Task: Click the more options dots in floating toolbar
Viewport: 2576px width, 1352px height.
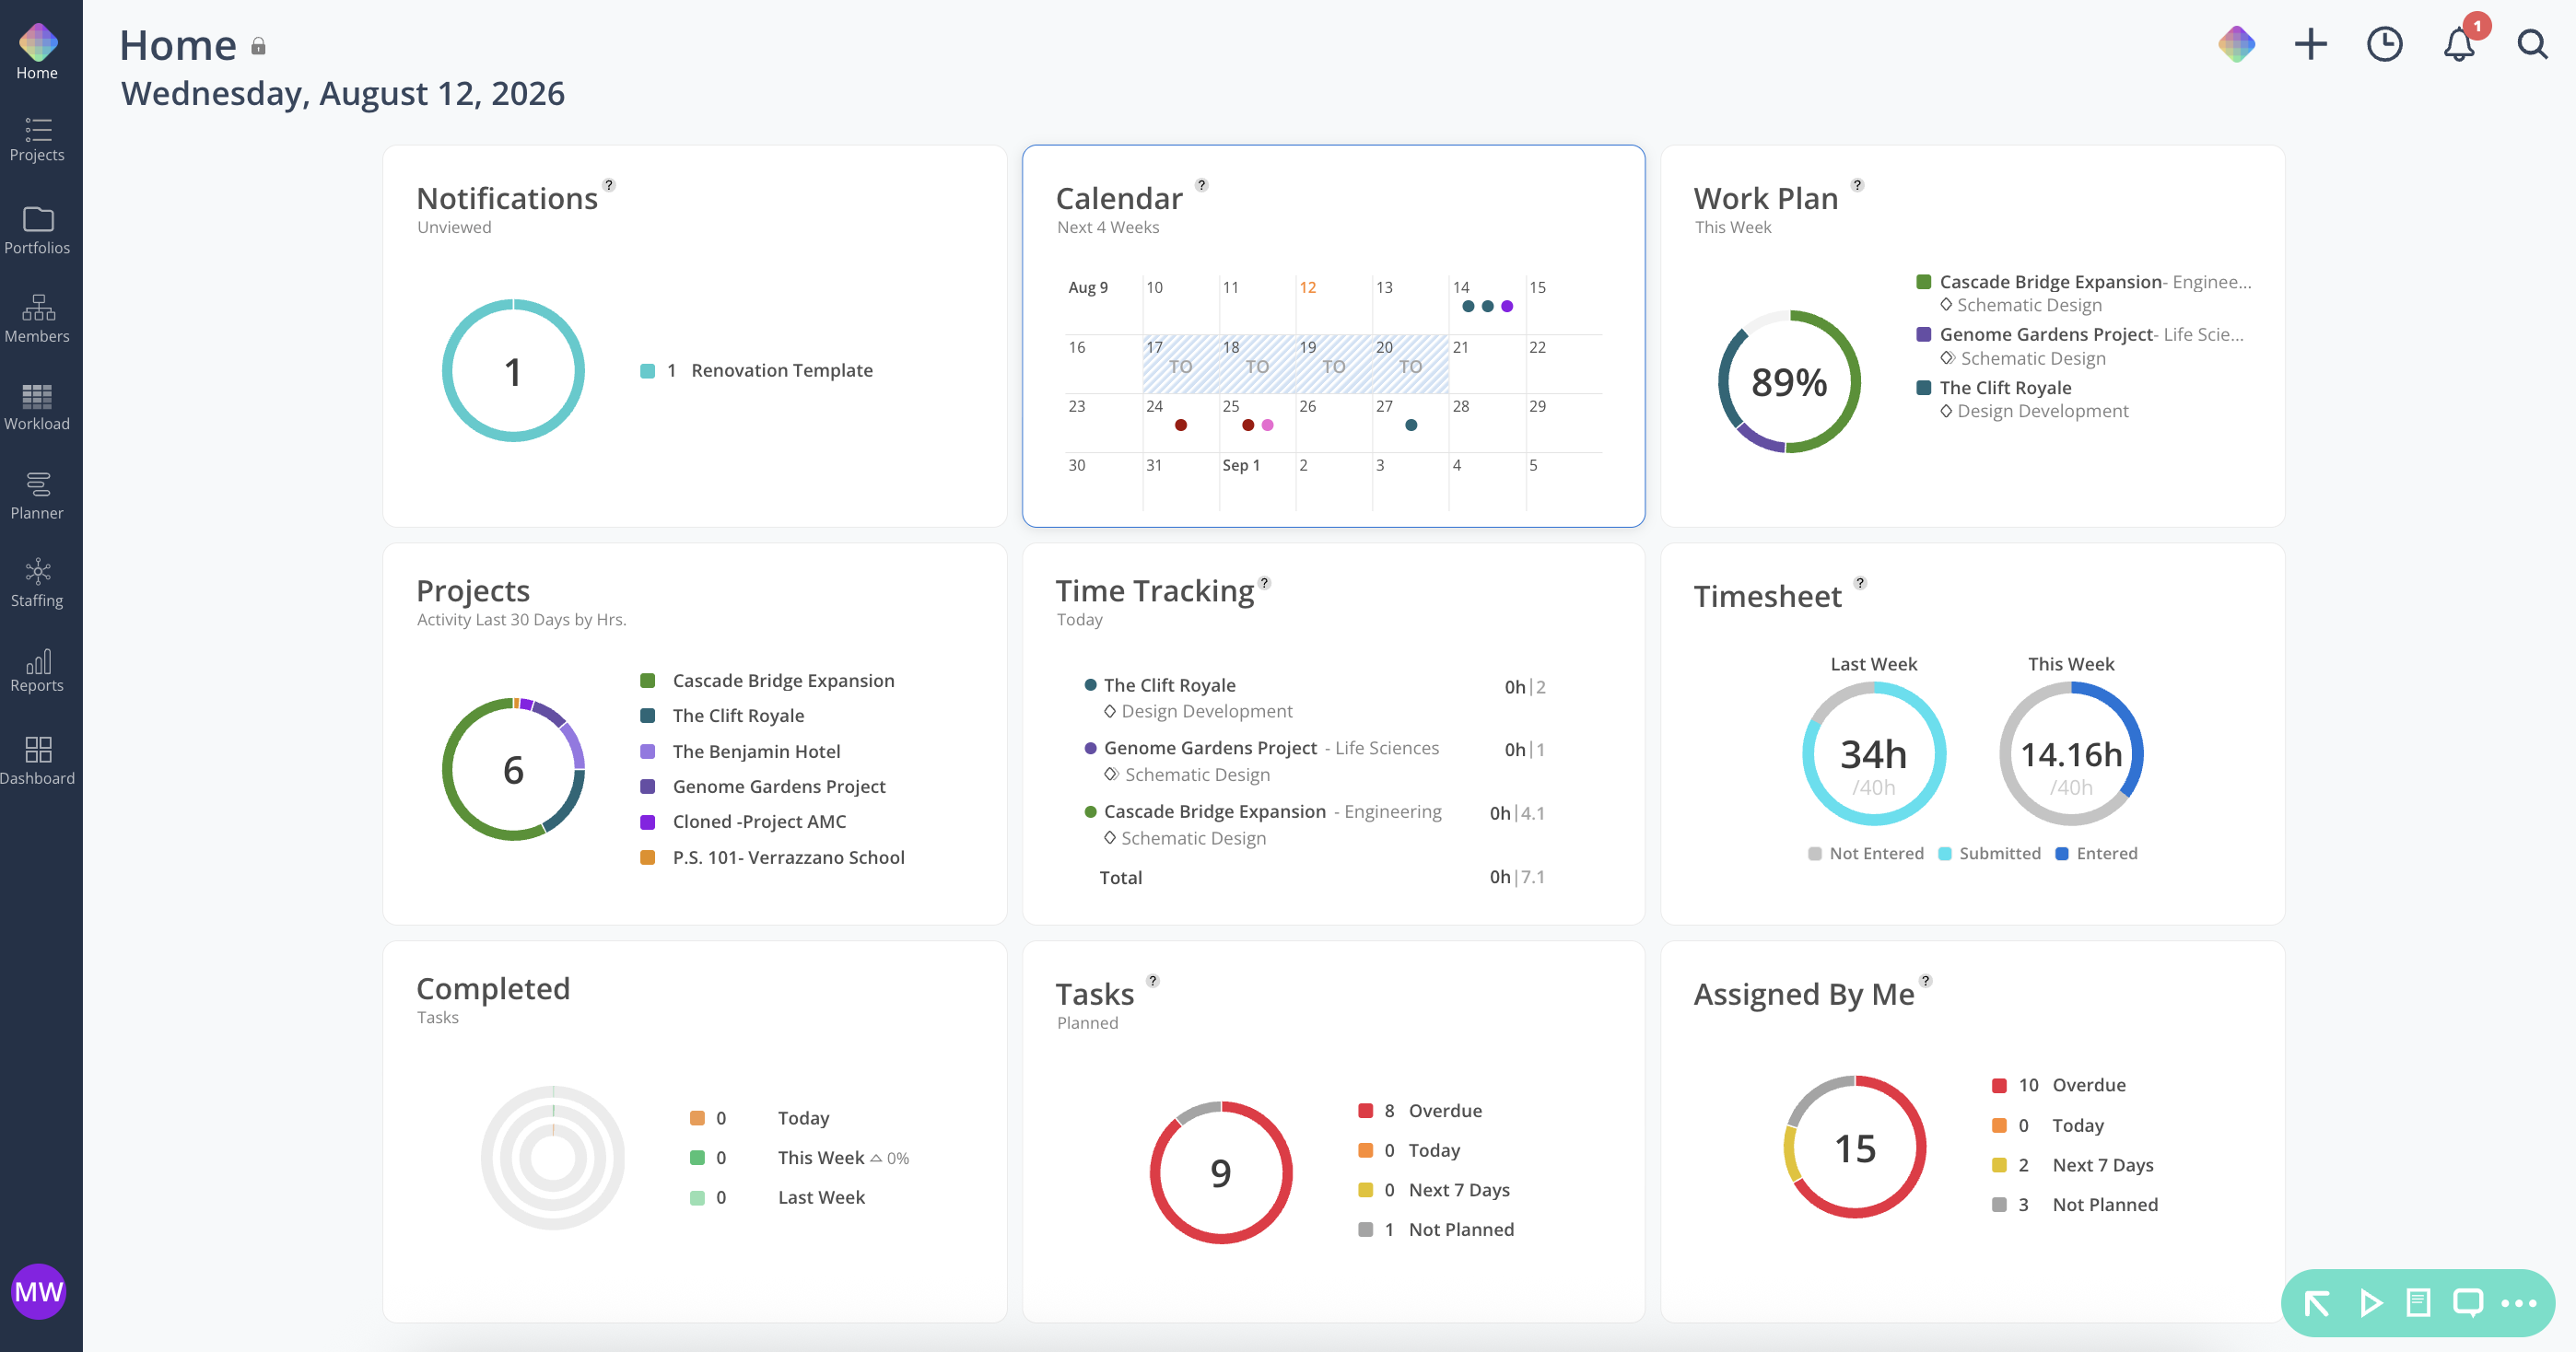Action: pyautogui.click(x=2519, y=1303)
